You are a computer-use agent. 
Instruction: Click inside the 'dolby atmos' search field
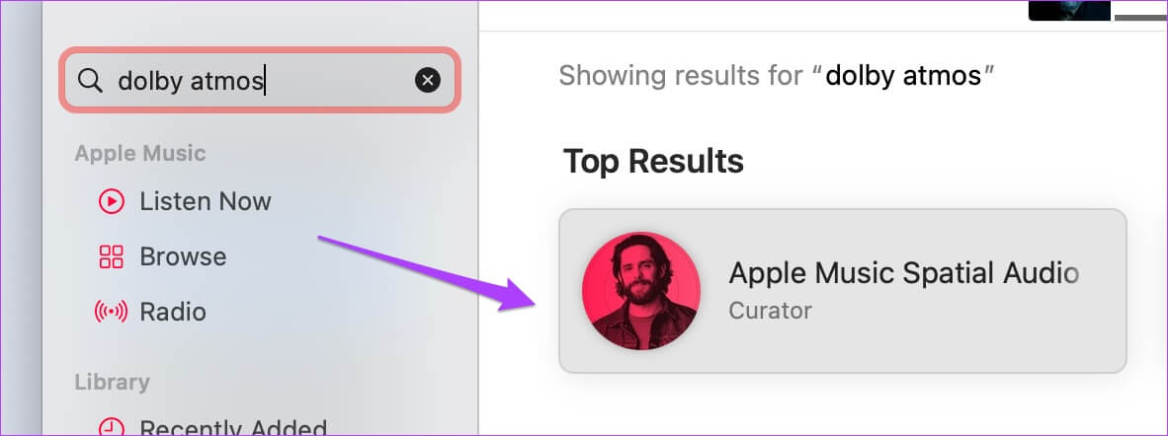pyautogui.click(x=259, y=80)
